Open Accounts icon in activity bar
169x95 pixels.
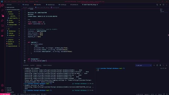[x=2, y=85]
